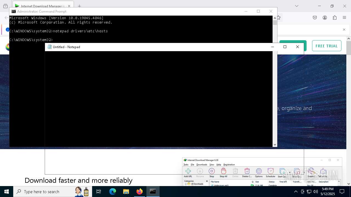Switch to Firefox via its taskbar icon
The image size is (351, 197).
tap(140, 192)
